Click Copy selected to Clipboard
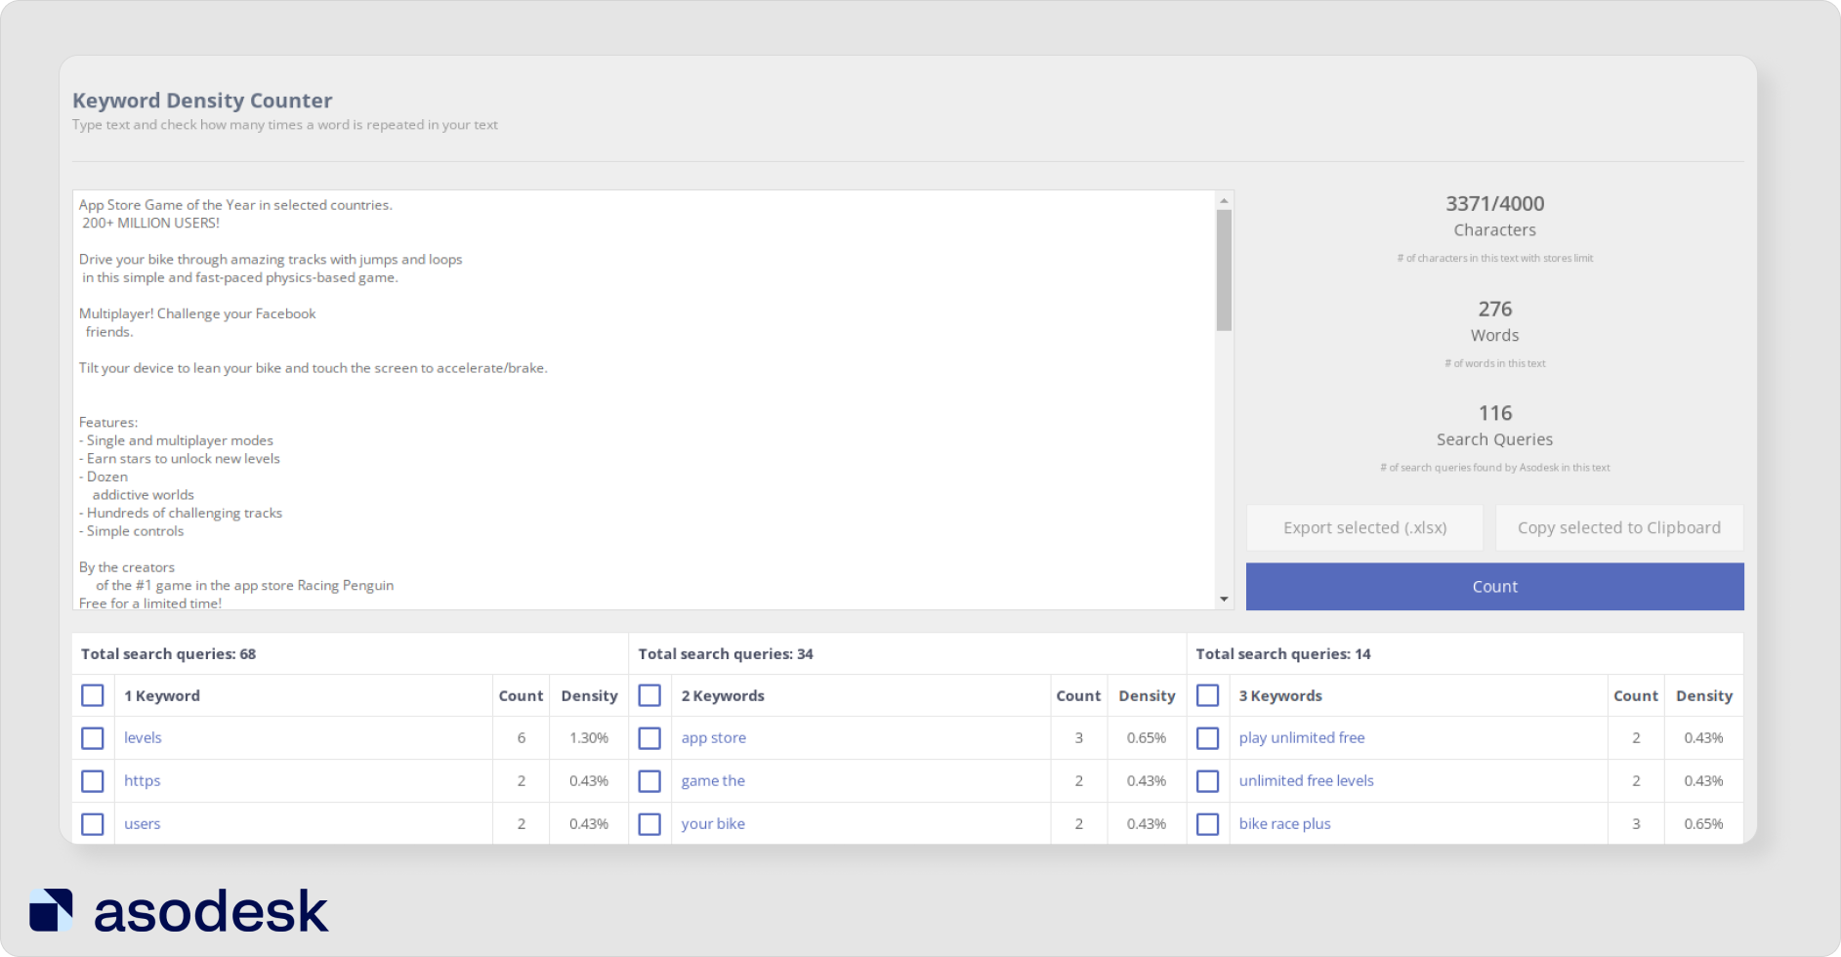1841x957 pixels. (x=1618, y=527)
